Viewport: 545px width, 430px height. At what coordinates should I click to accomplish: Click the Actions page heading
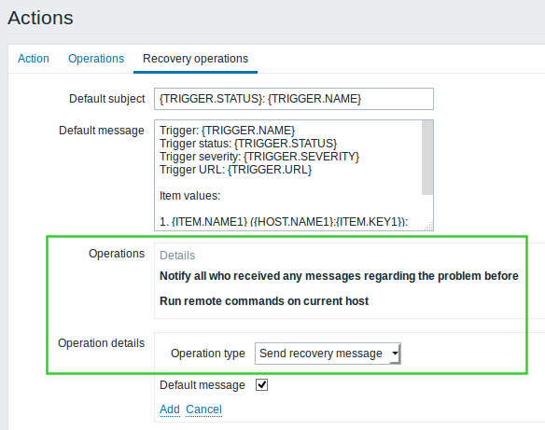(x=40, y=18)
